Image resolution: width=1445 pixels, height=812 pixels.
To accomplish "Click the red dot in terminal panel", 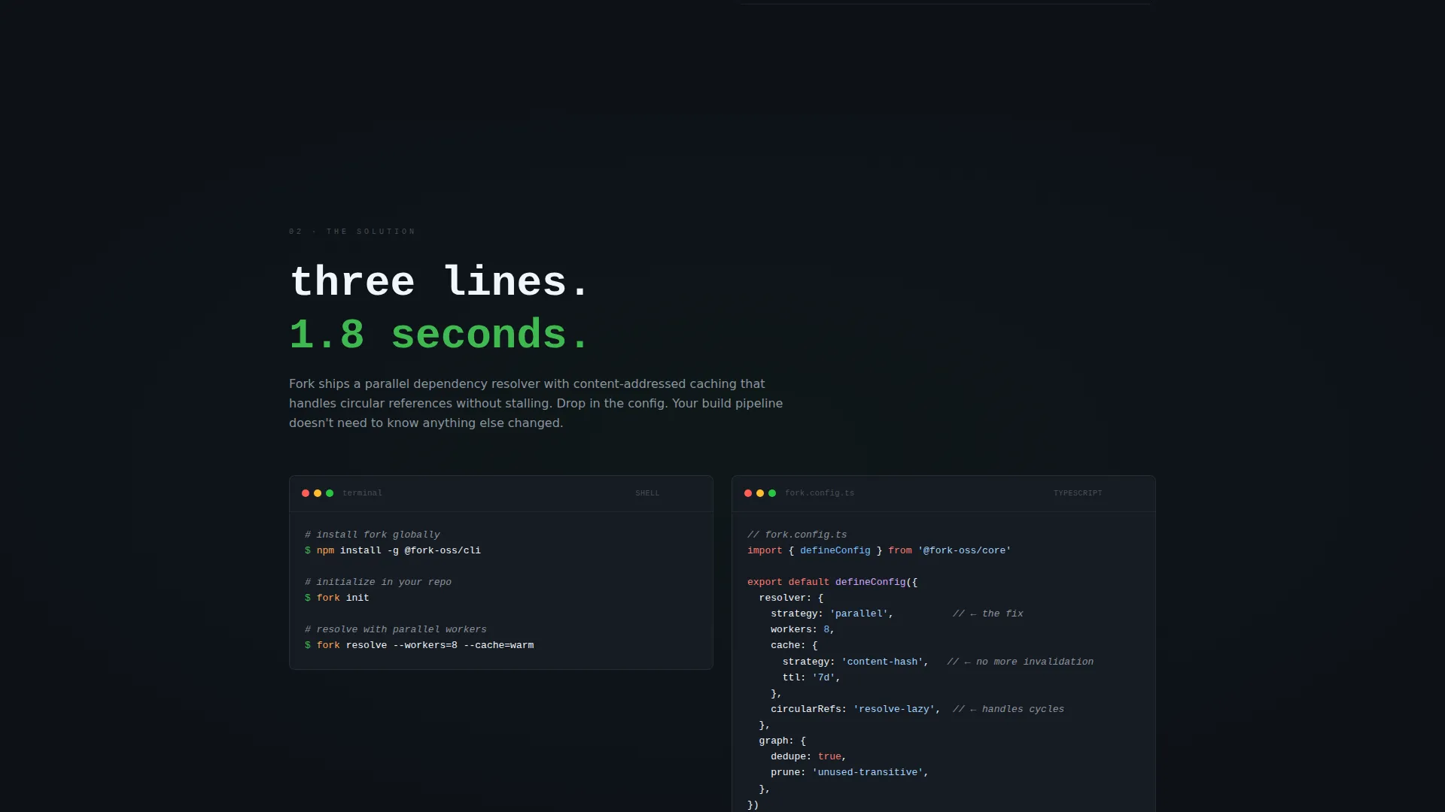I will pyautogui.click(x=306, y=493).
